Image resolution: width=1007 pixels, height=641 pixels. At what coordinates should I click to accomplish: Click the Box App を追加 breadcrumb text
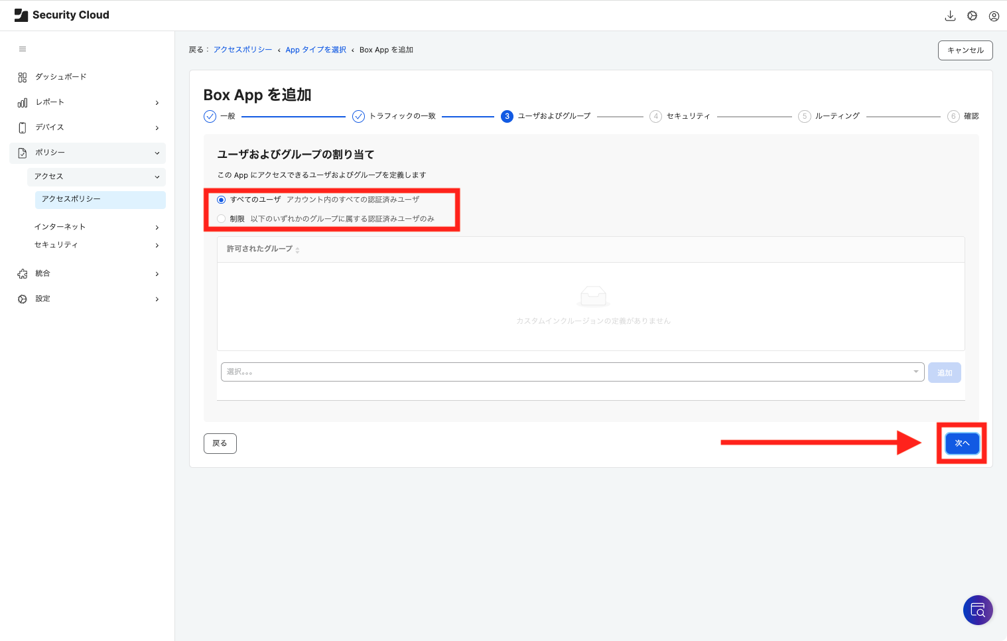[x=386, y=50]
